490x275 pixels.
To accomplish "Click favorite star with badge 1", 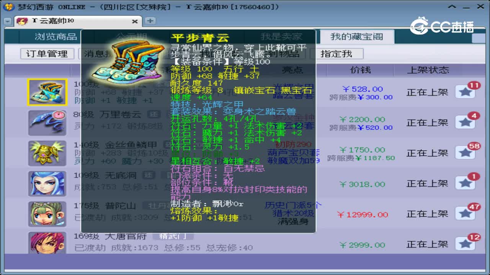I will [x=465, y=183].
